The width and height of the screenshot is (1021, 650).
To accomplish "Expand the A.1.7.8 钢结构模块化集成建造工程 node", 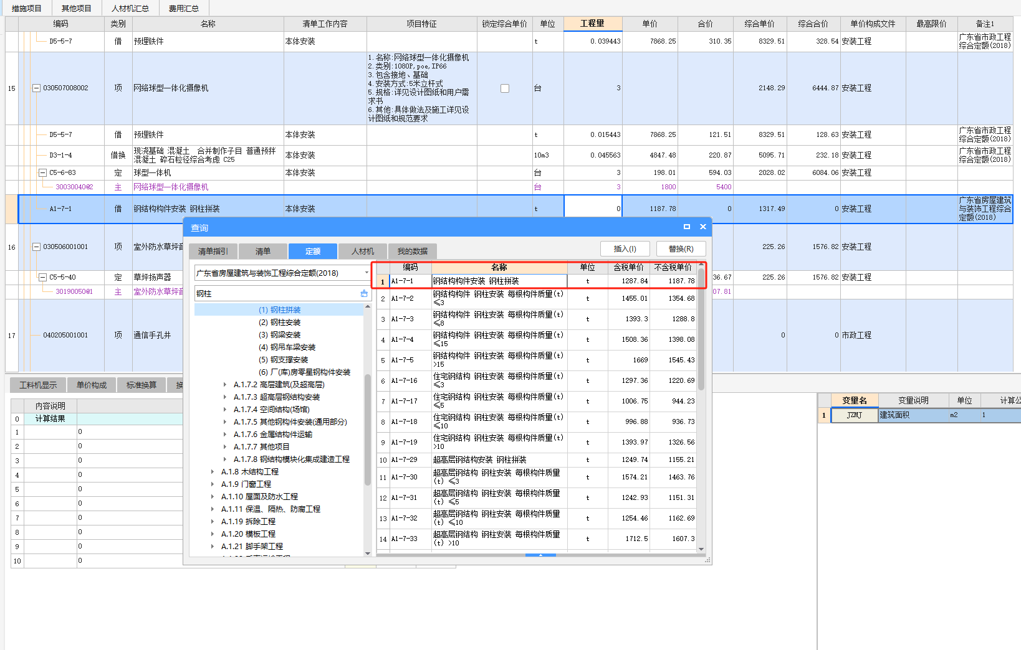I will point(225,459).
